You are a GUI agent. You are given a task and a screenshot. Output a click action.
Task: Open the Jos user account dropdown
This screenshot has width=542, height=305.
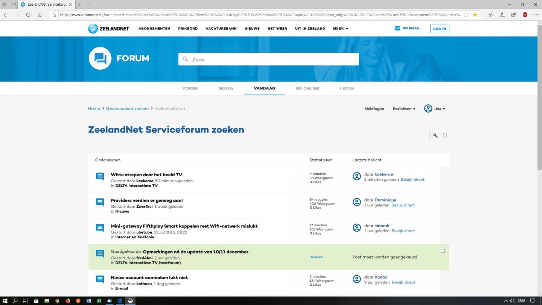coord(440,109)
